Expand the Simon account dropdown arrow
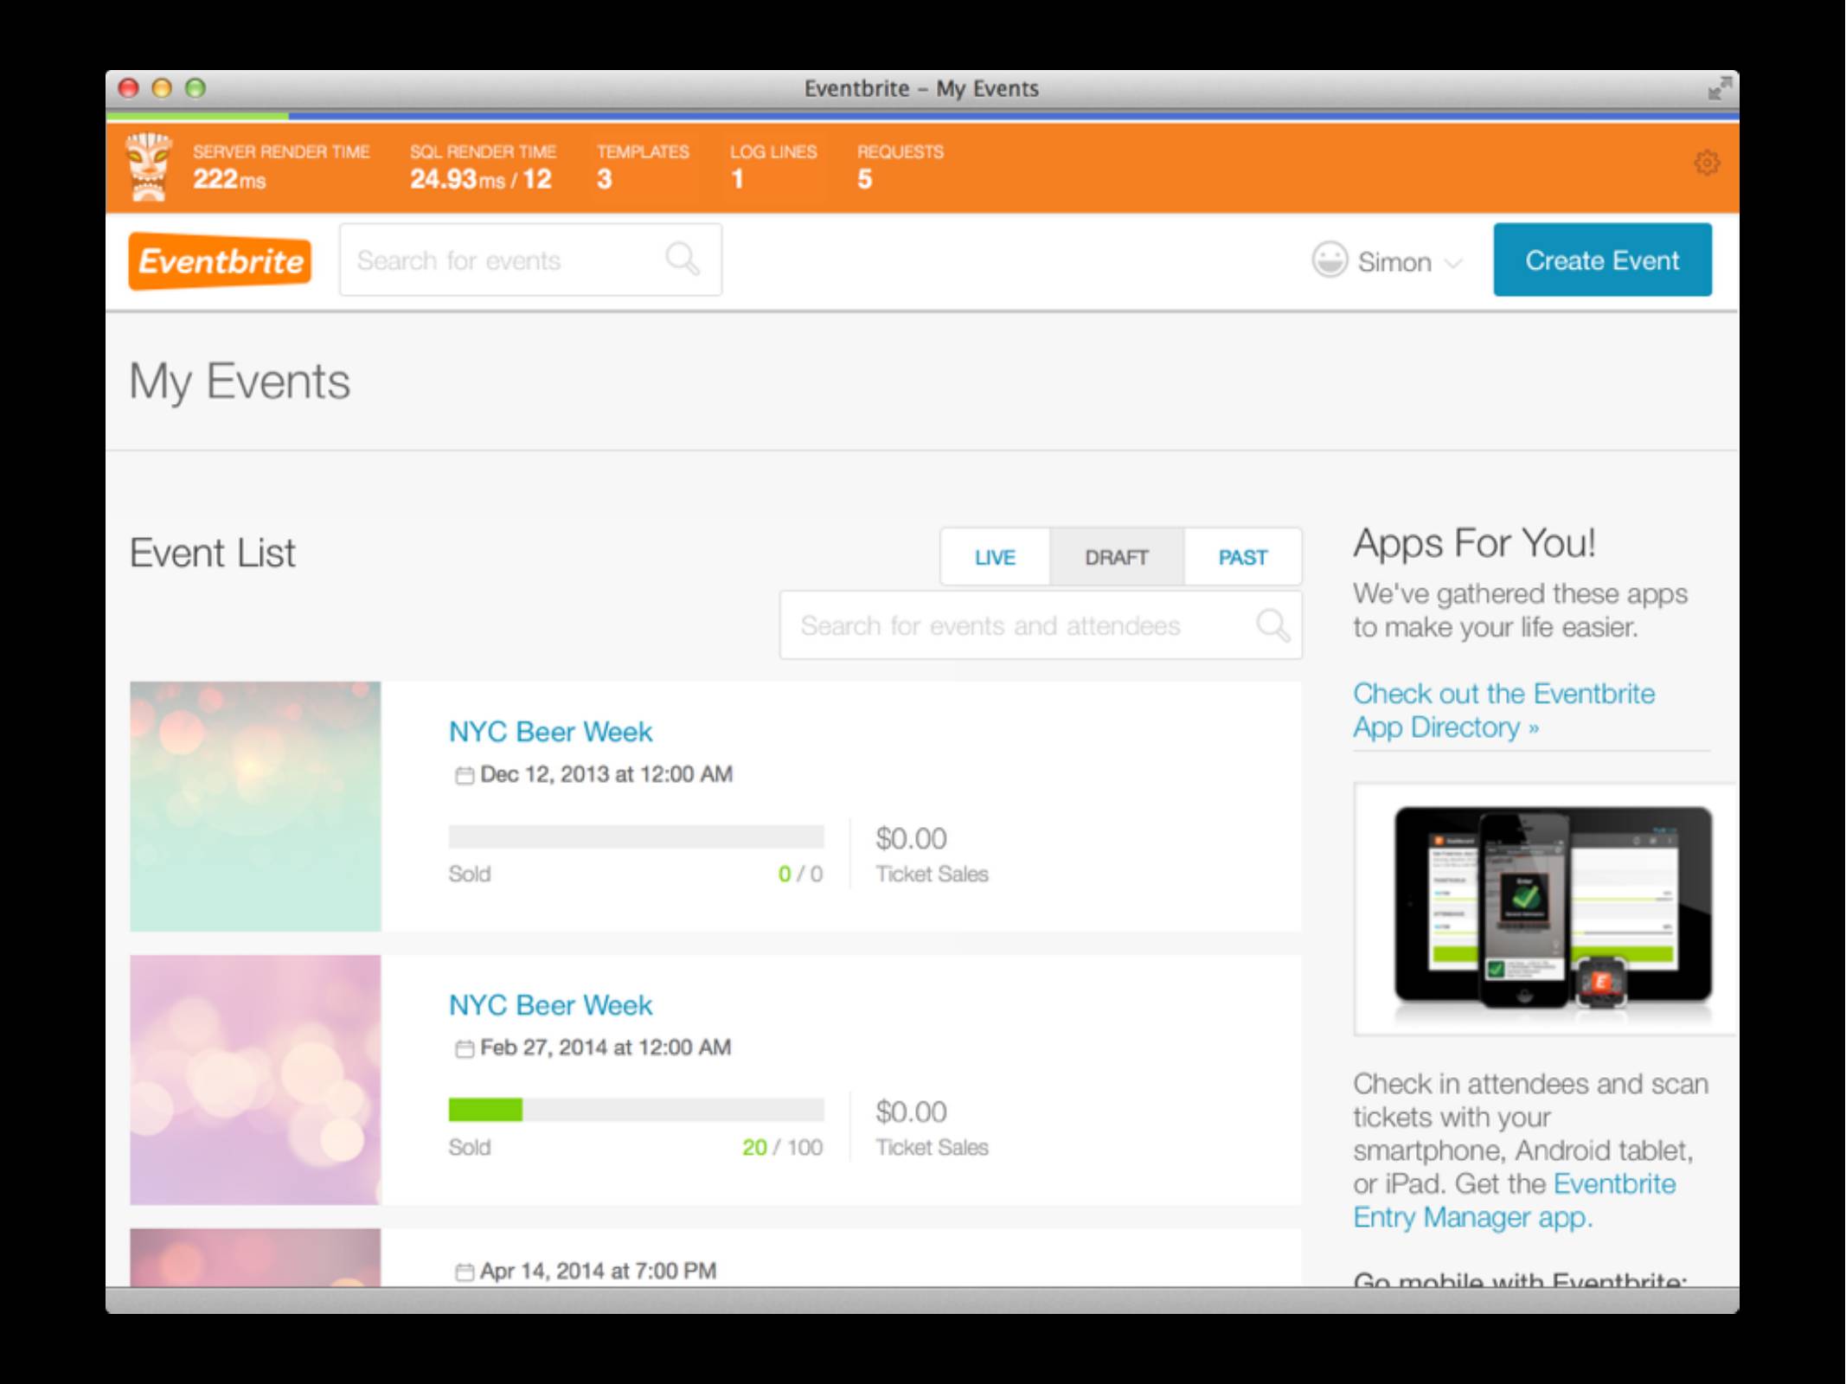This screenshot has height=1384, width=1846. (1454, 263)
